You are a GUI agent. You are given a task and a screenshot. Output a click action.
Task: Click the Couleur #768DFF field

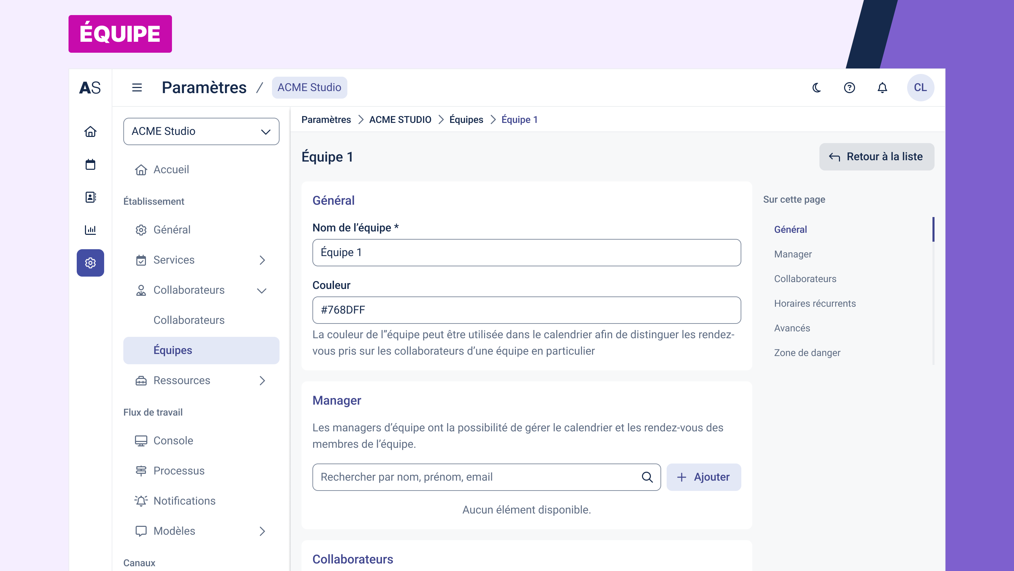pyautogui.click(x=526, y=310)
